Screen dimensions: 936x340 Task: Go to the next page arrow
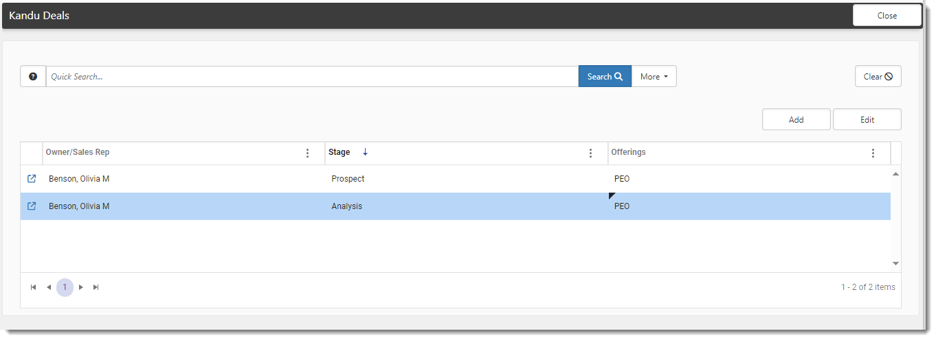point(80,287)
